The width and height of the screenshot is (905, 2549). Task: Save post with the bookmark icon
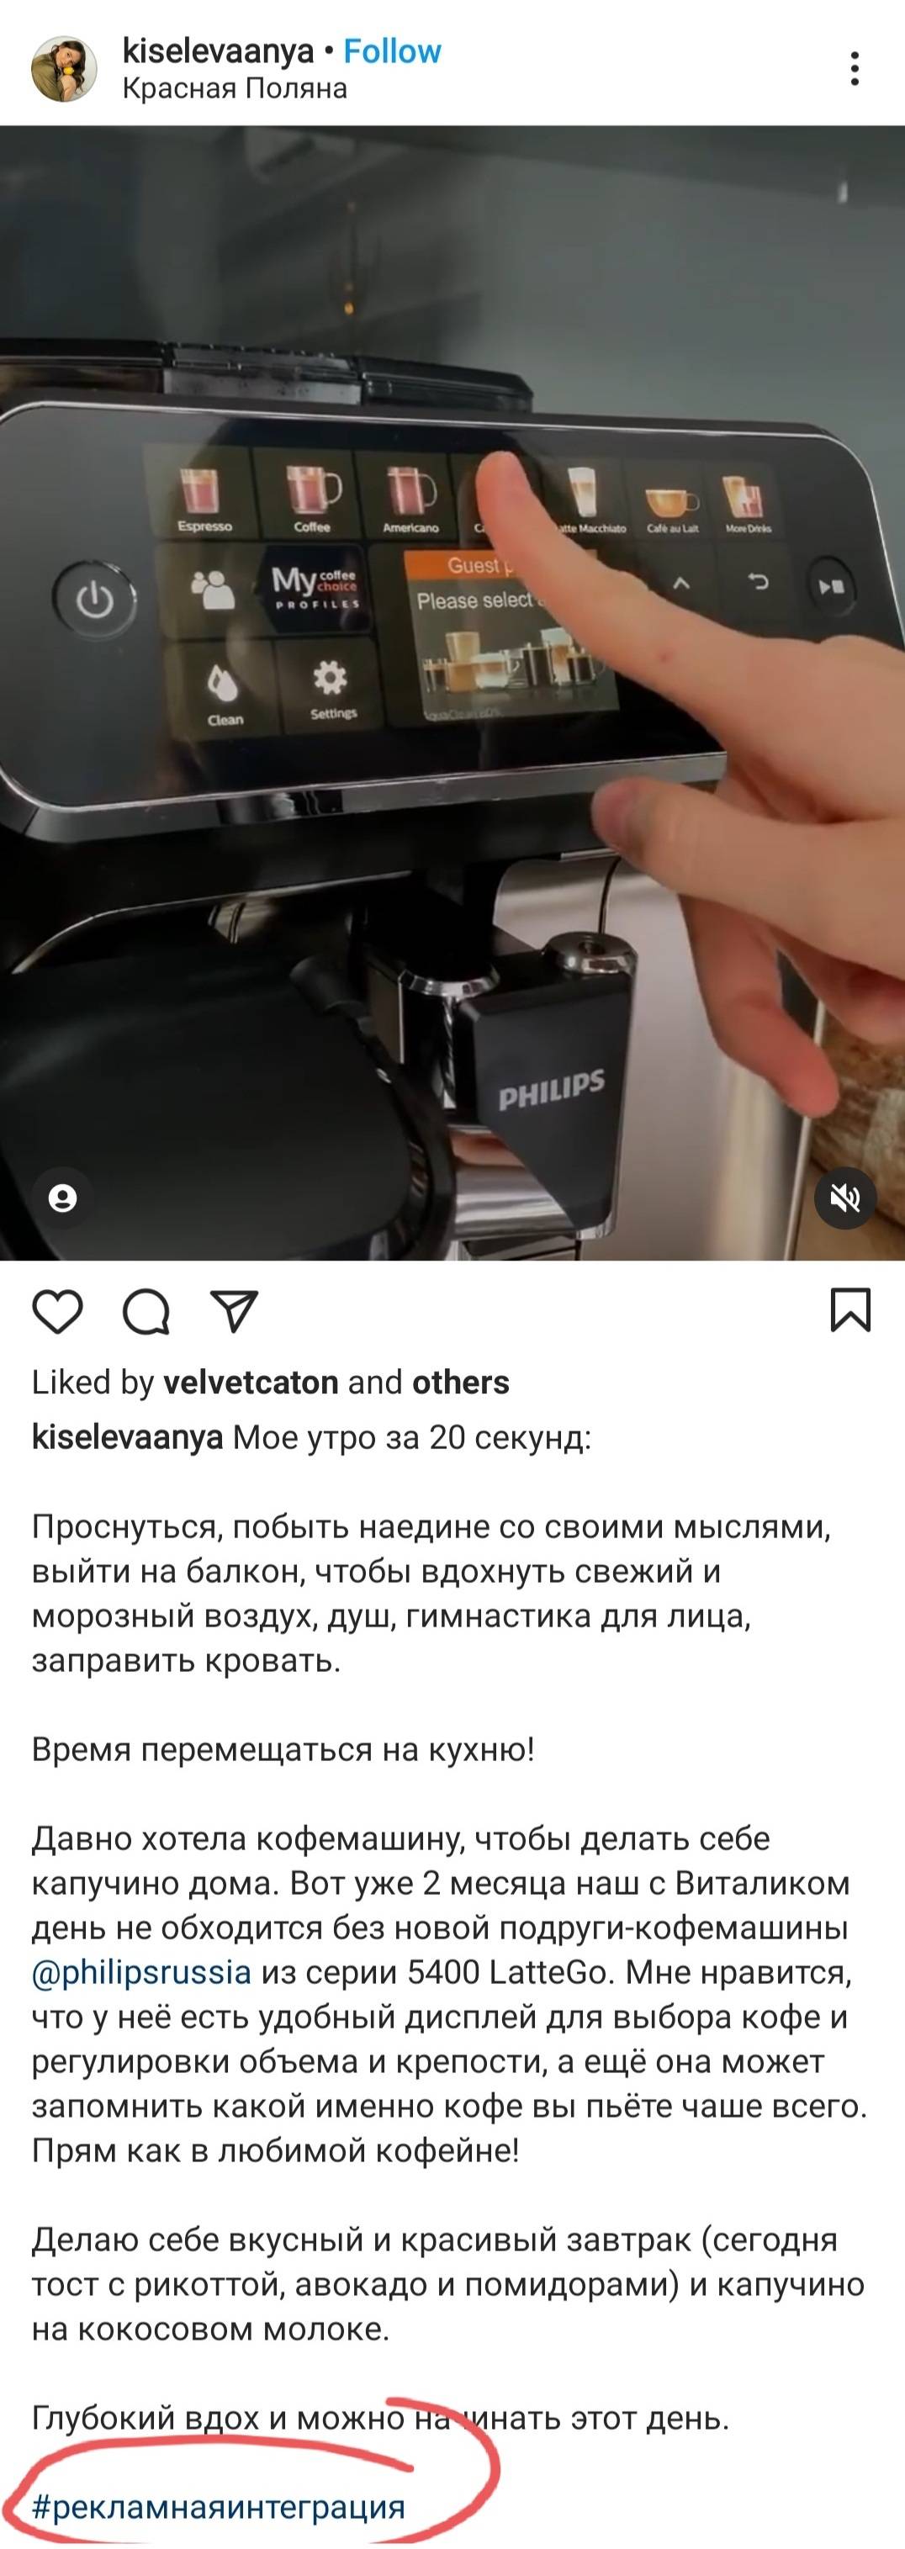coord(849,1310)
